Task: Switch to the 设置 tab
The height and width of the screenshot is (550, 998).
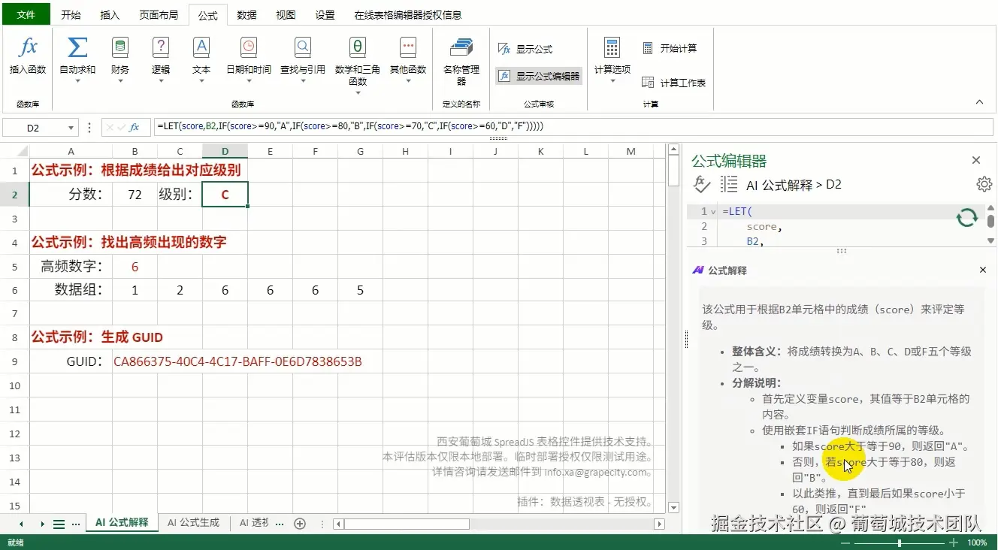Action: coord(325,15)
